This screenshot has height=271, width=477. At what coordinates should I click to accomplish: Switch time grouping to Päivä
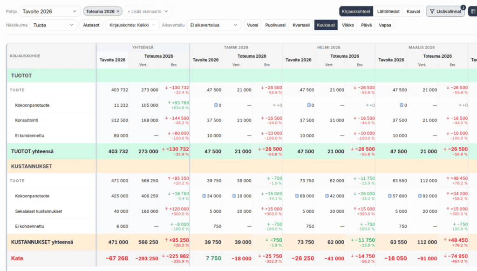coord(366,25)
